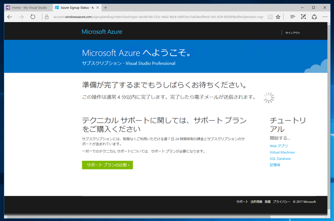The width and height of the screenshot is (334, 221).
Task: Click the 商標 footer link
Action: pos(268,202)
